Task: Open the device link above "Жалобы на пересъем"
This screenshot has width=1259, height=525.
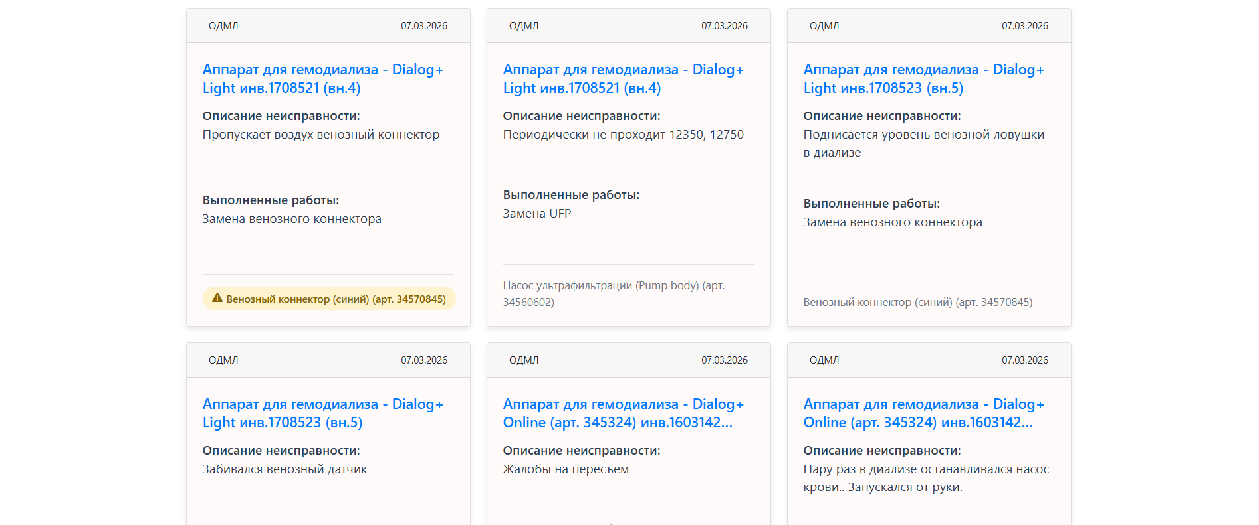Action: coord(624,413)
